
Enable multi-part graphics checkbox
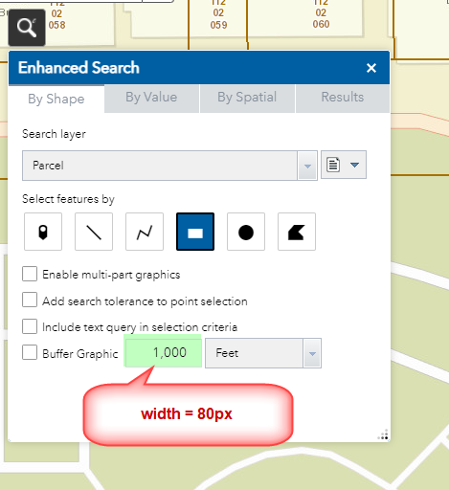[30, 274]
